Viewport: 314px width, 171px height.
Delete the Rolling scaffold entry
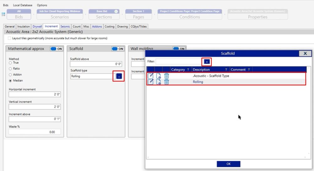pos(166,82)
